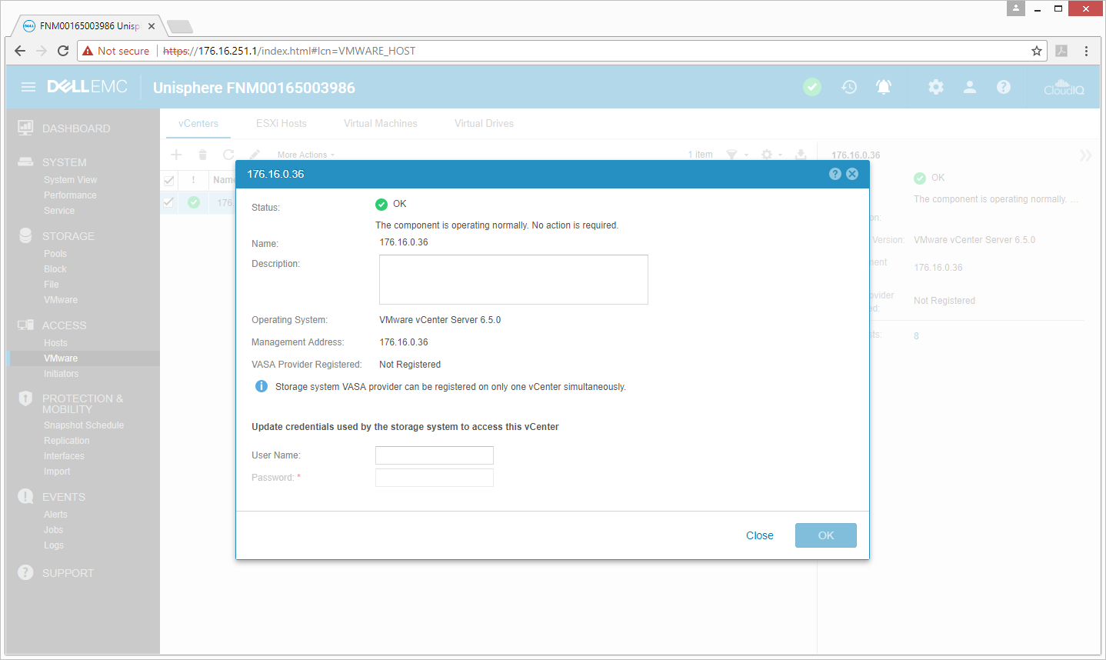Viewport: 1106px width, 660px height.
Task: Click the Support question icon in sidebar
Action: click(x=25, y=572)
